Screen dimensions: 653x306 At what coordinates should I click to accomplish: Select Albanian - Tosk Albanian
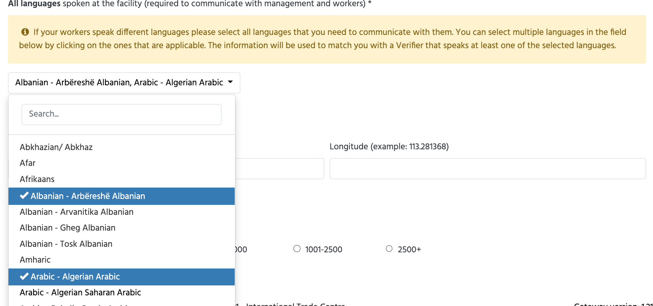[66, 244]
